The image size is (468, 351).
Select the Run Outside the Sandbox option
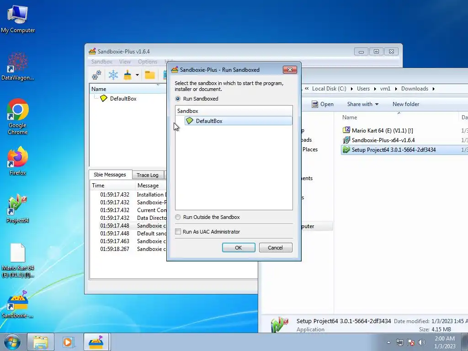(x=178, y=217)
